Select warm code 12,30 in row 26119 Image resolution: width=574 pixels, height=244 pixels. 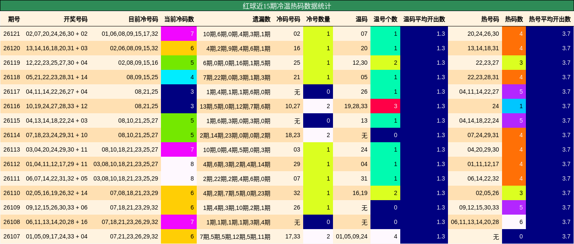pos(360,63)
